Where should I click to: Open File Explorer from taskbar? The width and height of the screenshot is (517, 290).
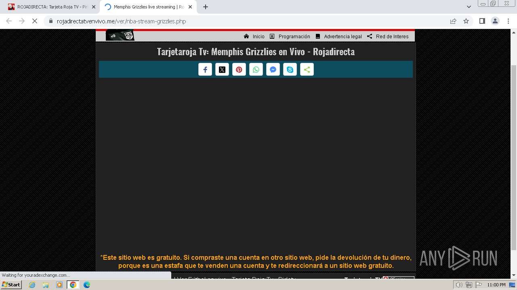[x=46, y=285]
